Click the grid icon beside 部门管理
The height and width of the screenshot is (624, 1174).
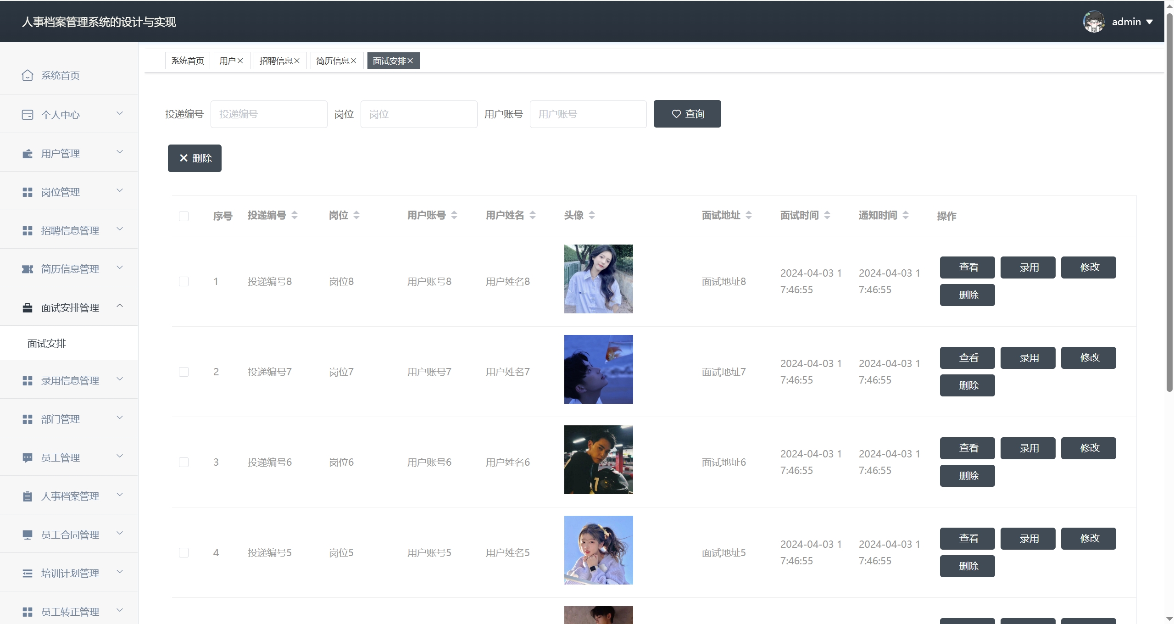[28, 419]
